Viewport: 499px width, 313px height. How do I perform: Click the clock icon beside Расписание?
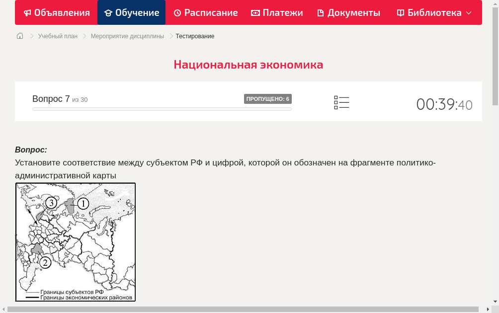click(177, 12)
